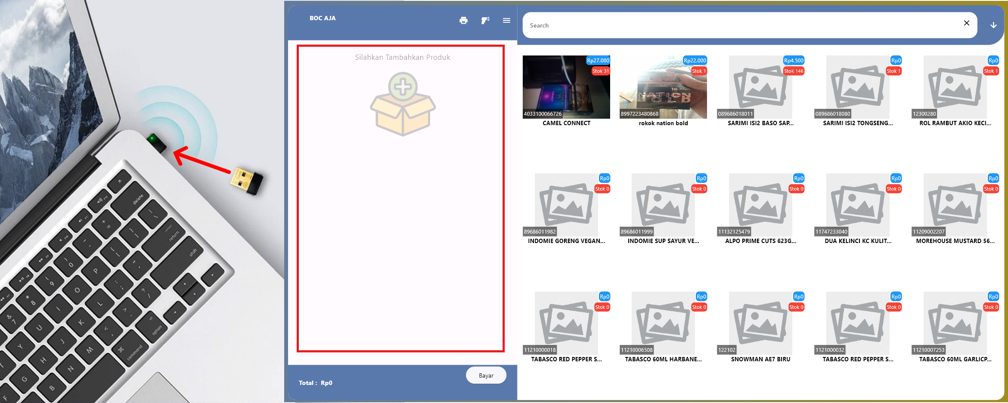Click barcode label 11132125479
The height and width of the screenshot is (403, 1008).
(x=734, y=232)
